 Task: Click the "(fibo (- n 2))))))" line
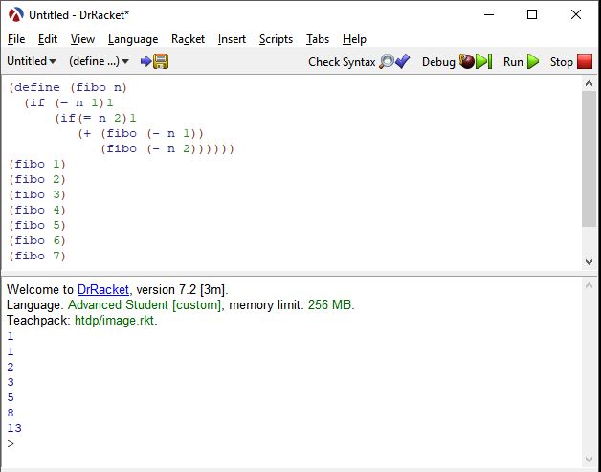167,148
